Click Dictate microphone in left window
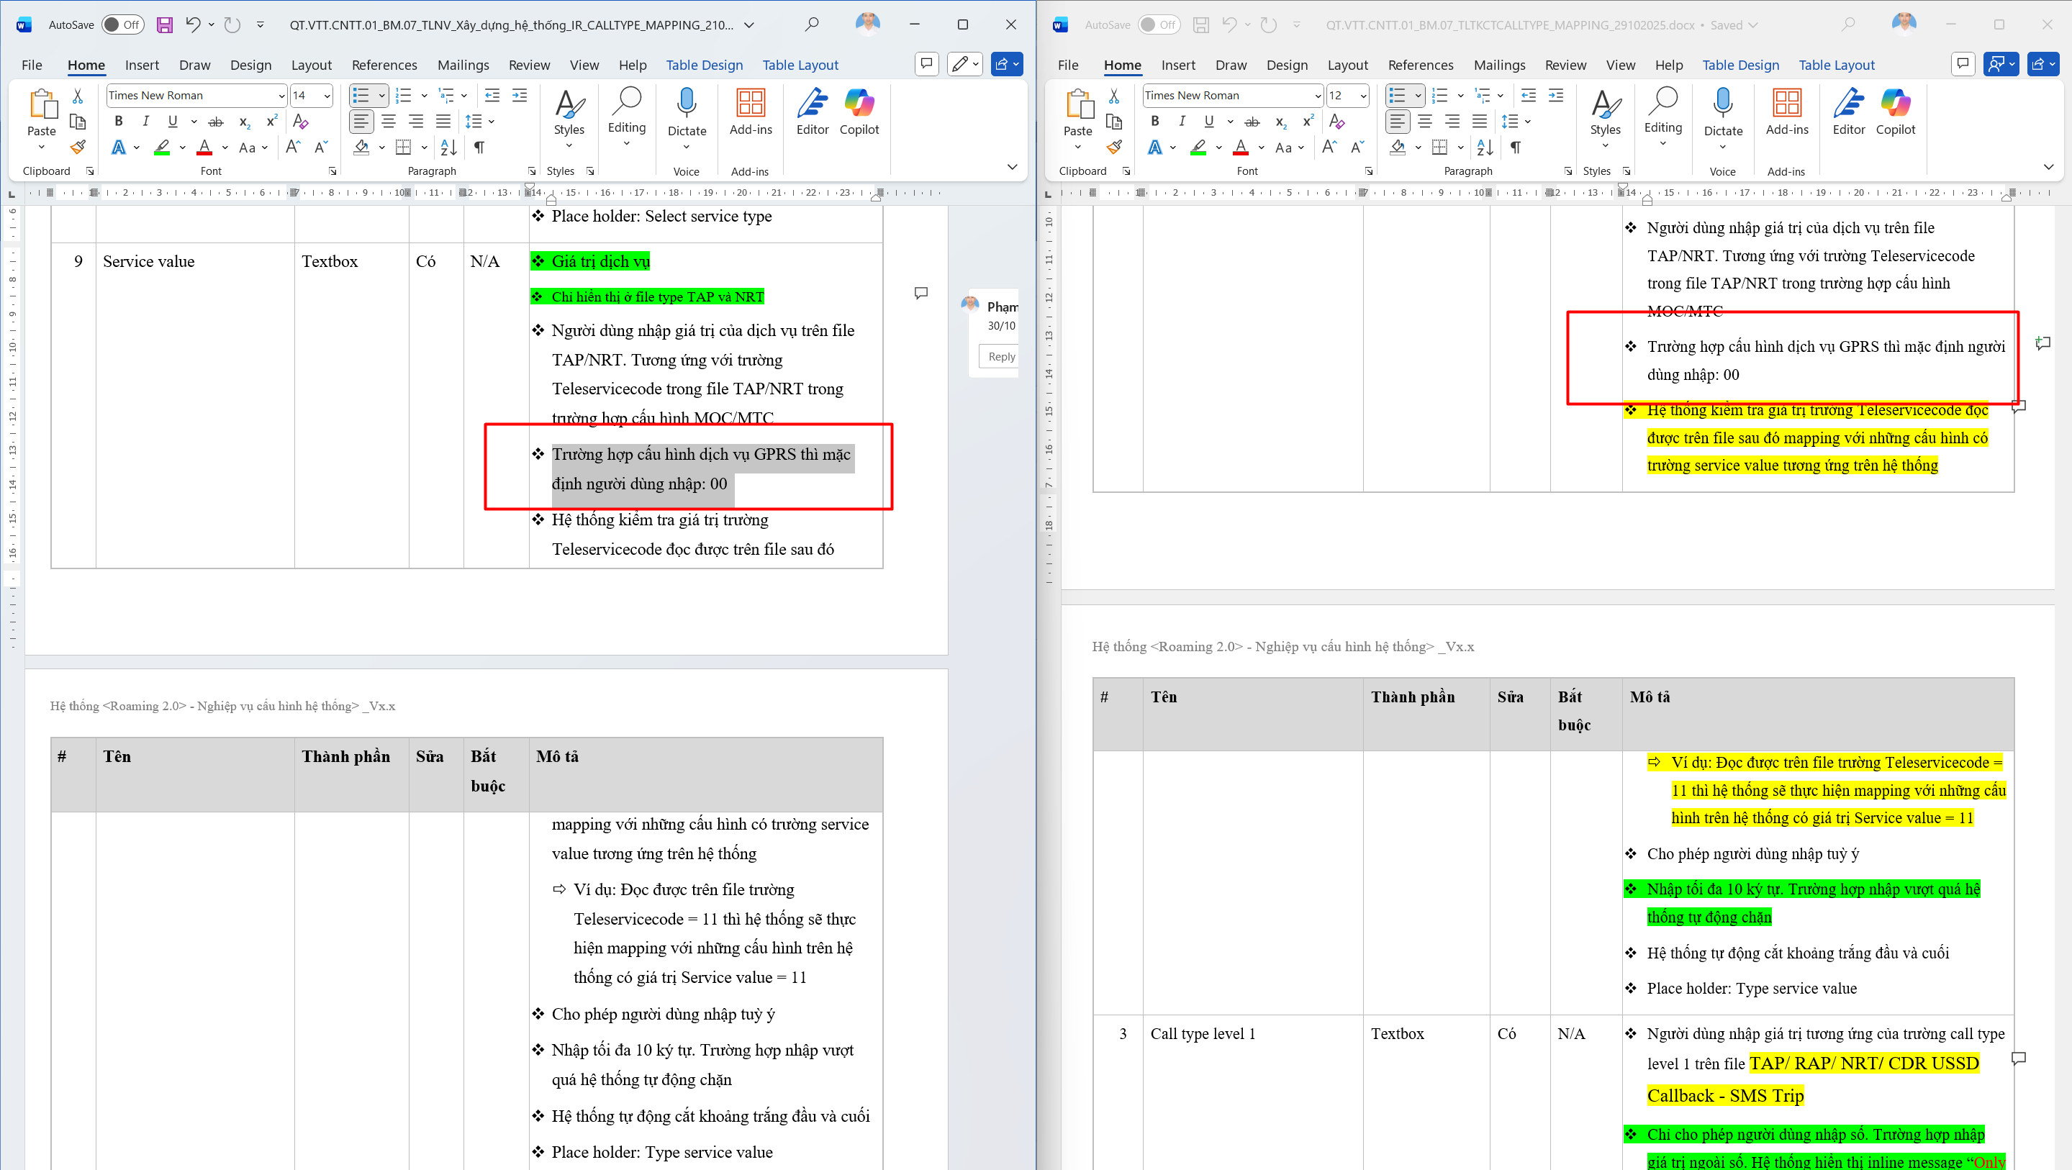This screenshot has height=1170, width=2072. click(x=686, y=104)
